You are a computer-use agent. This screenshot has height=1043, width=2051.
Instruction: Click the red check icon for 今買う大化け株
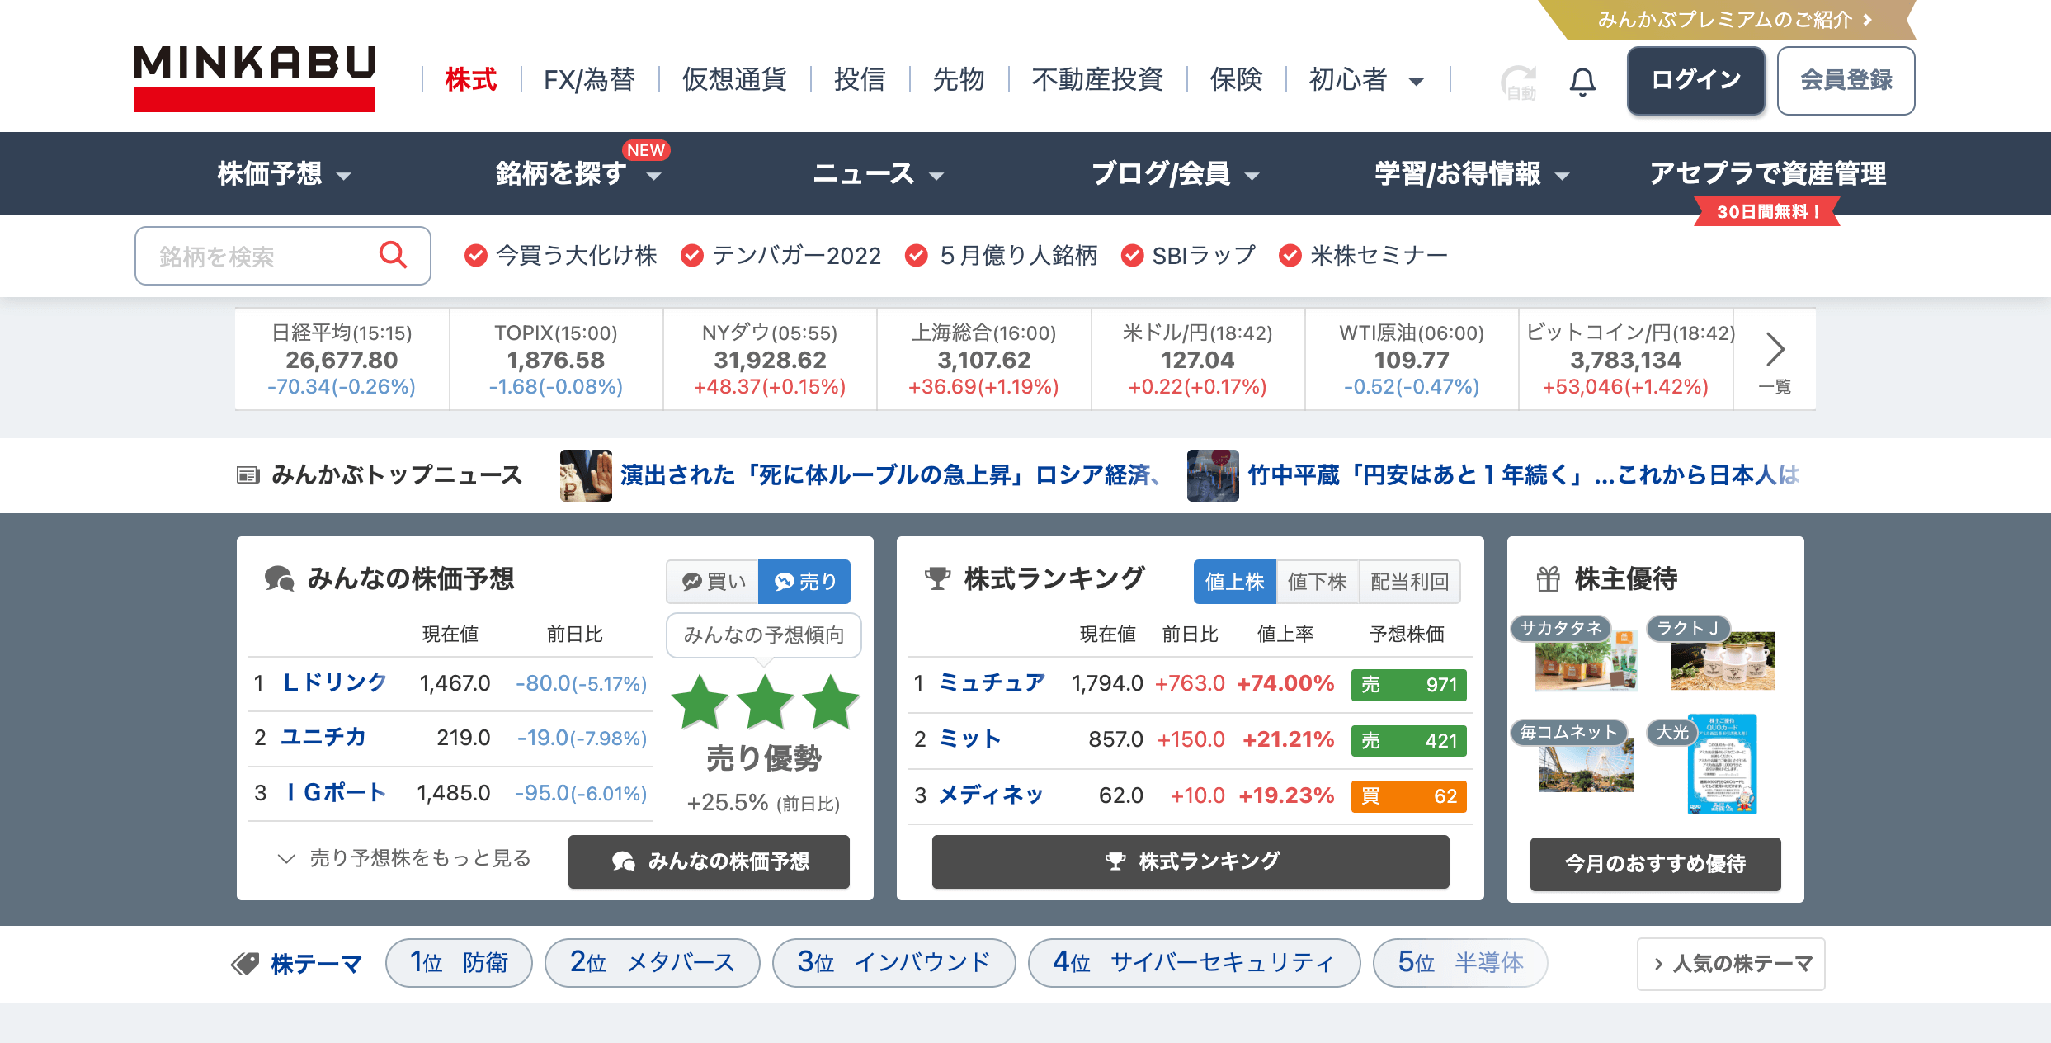pyautogui.click(x=475, y=256)
